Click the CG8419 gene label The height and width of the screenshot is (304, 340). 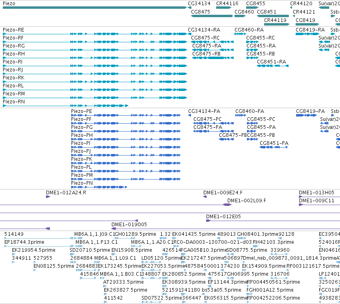305,20
